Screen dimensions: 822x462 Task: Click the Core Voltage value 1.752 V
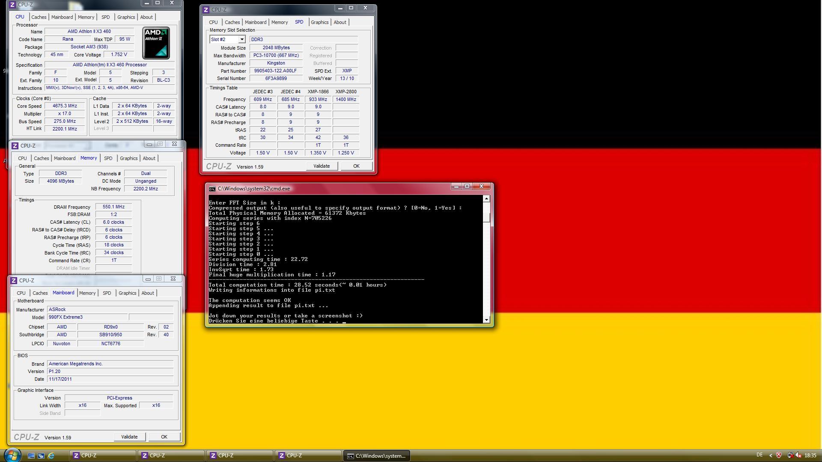119,55
